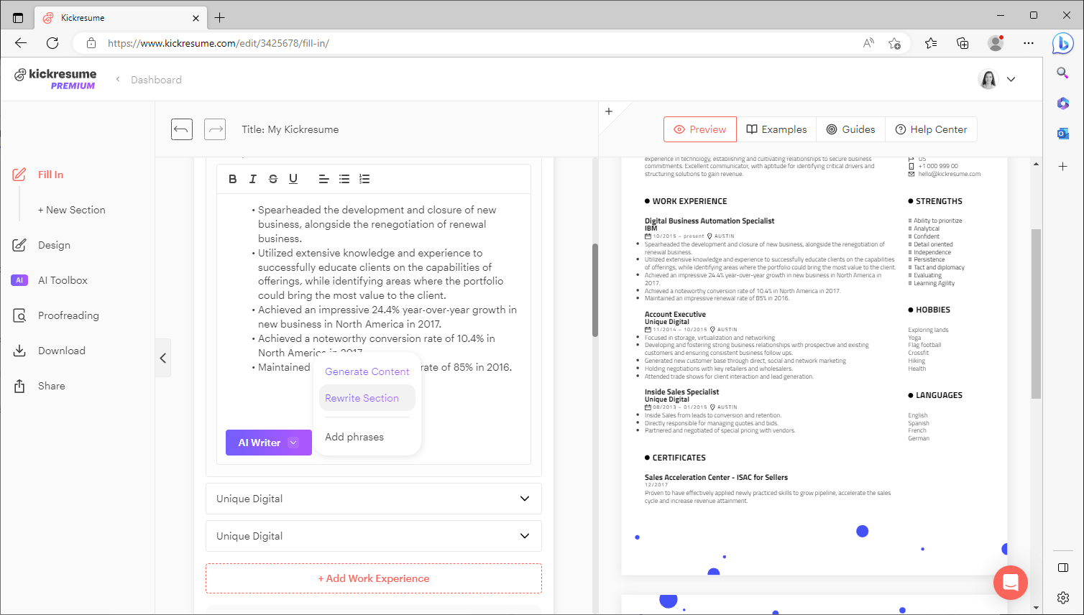
Task: Click the undo arrow button
Action: (182, 129)
